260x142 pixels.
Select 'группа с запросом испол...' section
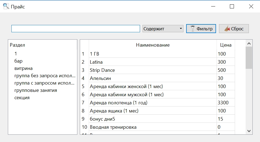(x=44, y=83)
